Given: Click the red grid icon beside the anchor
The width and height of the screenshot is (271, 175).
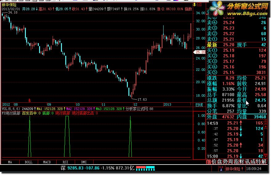Looking at the screenshot, I should tap(200, 5).
